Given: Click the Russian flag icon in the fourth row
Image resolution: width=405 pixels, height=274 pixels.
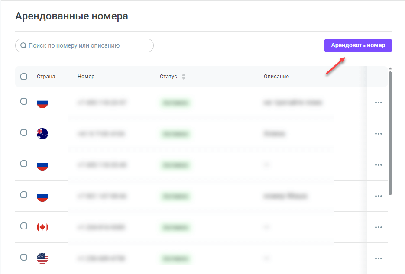Looking at the screenshot, I should click(42, 196).
